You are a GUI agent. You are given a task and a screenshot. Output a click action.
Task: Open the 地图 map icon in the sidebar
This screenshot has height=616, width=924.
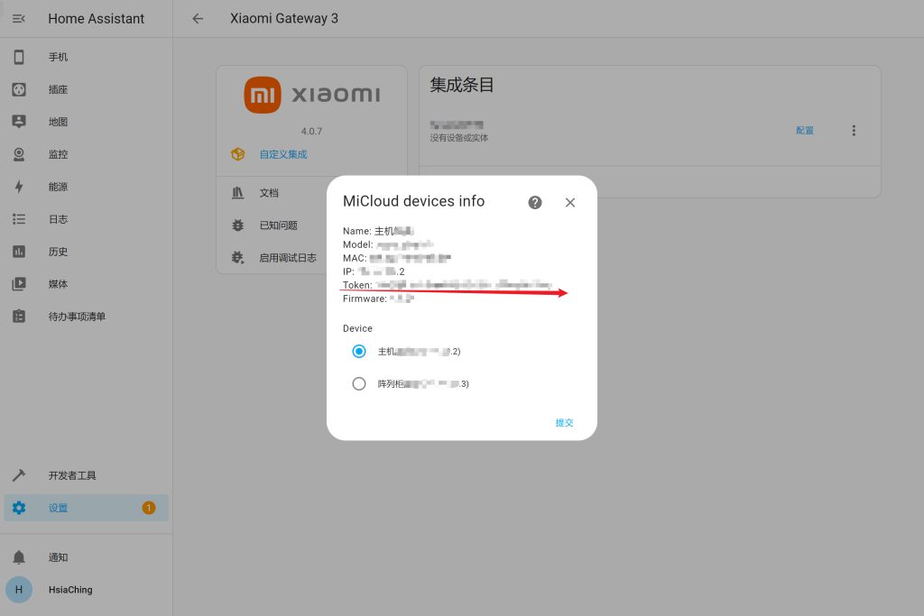coord(19,122)
